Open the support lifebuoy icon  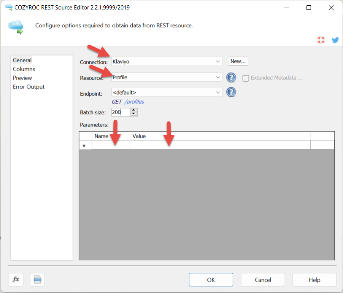[x=321, y=40]
